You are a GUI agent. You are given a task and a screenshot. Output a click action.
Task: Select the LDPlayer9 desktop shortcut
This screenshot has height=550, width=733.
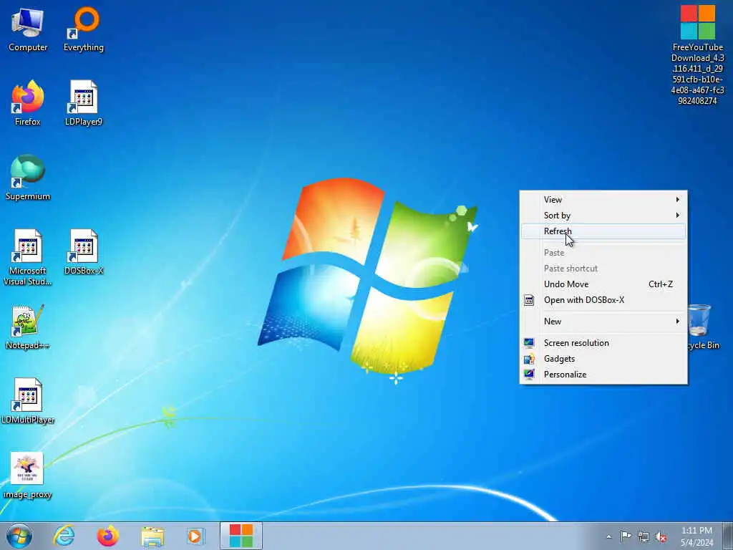click(84, 103)
